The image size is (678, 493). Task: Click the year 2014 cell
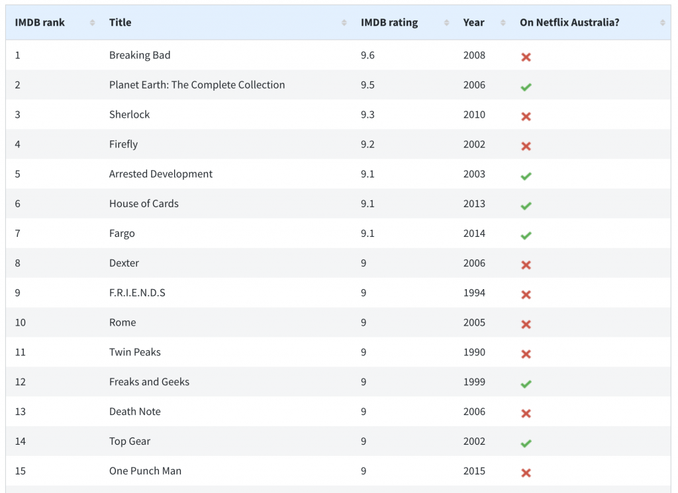pos(474,234)
